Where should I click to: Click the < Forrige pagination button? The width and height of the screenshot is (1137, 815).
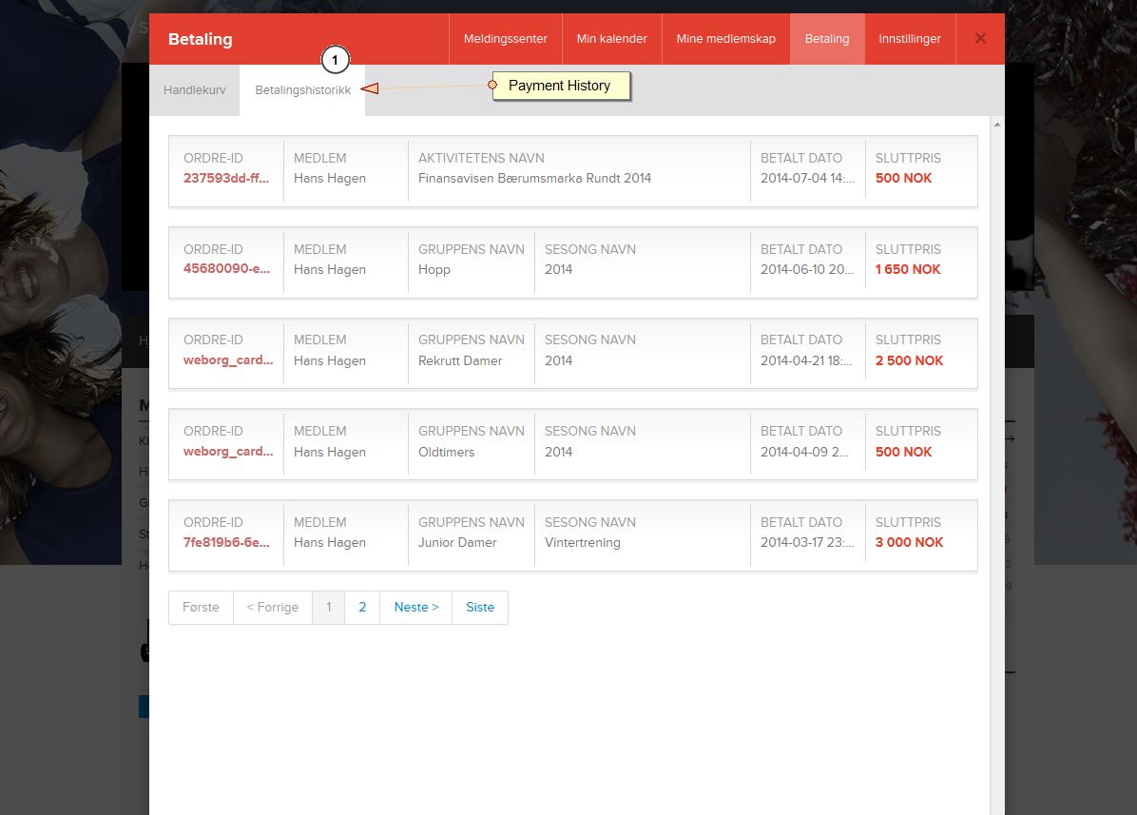pos(273,607)
